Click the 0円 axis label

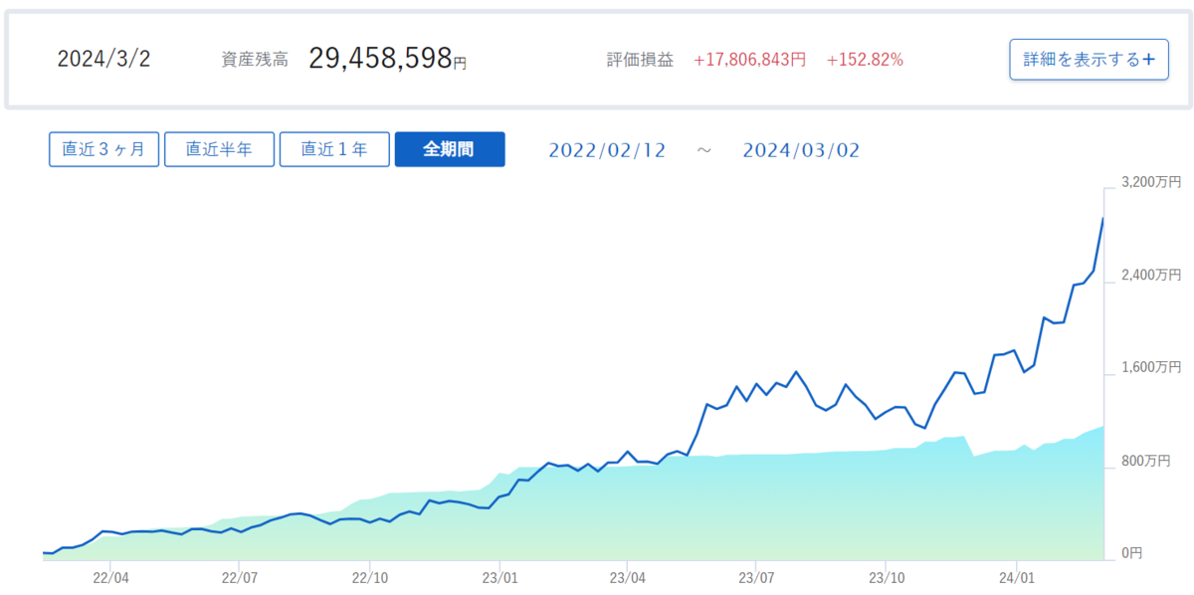pos(1131,552)
